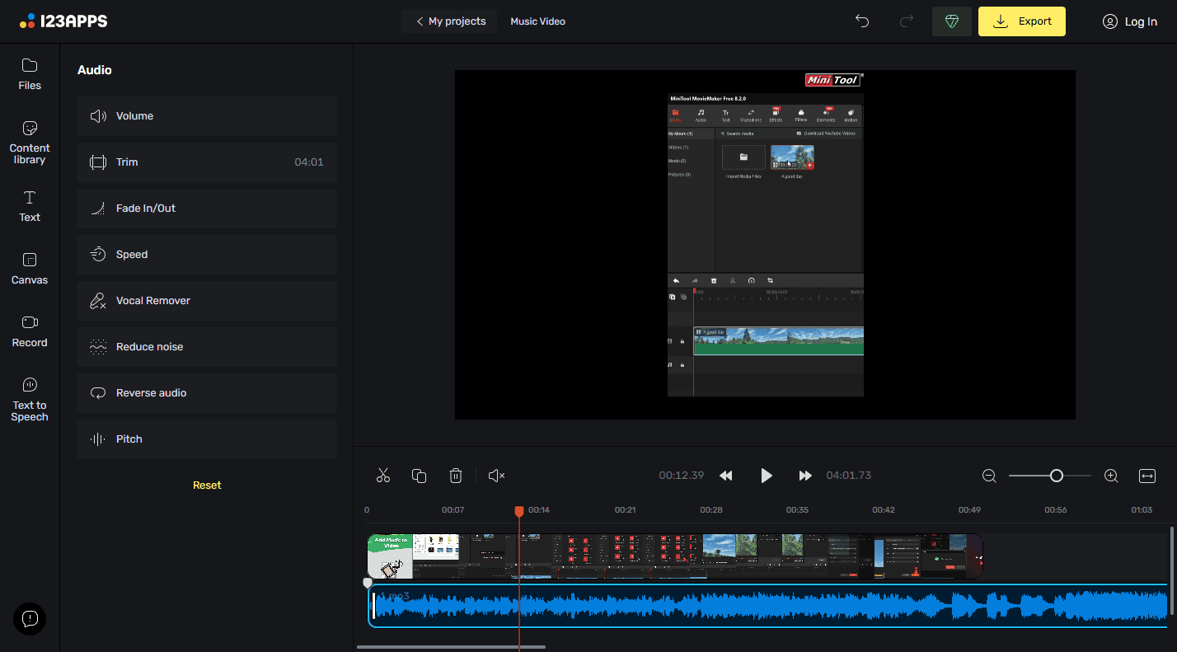Zoom out the timeline
This screenshot has height=652, width=1177.
tap(989, 476)
